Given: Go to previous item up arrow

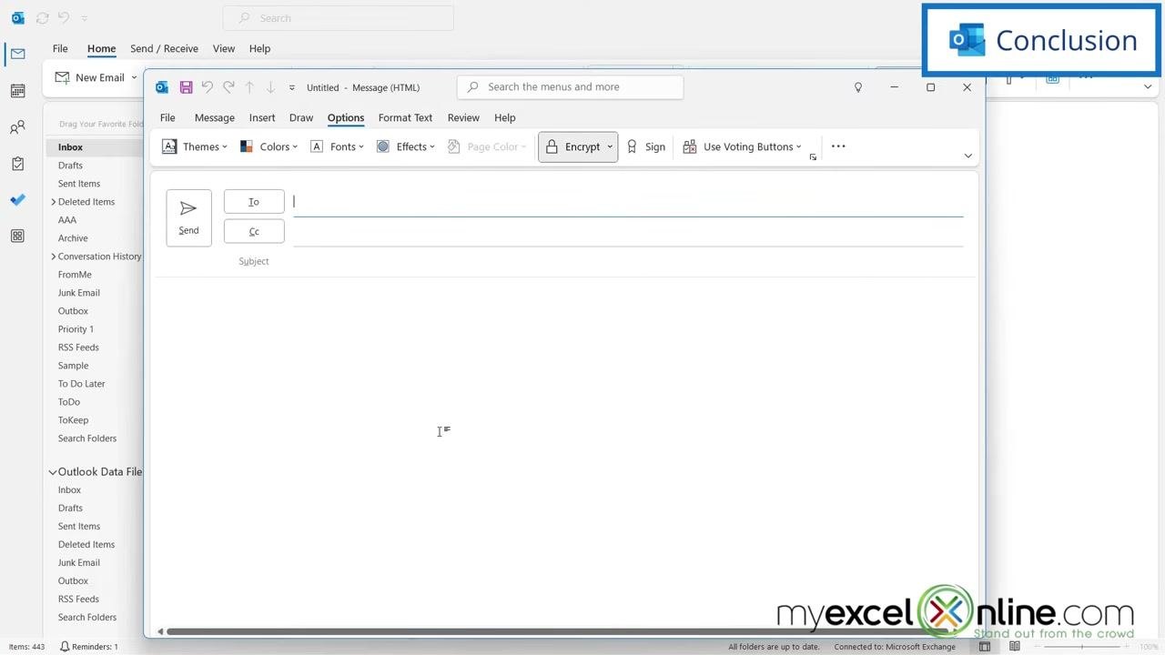Looking at the screenshot, I should pos(249,87).
